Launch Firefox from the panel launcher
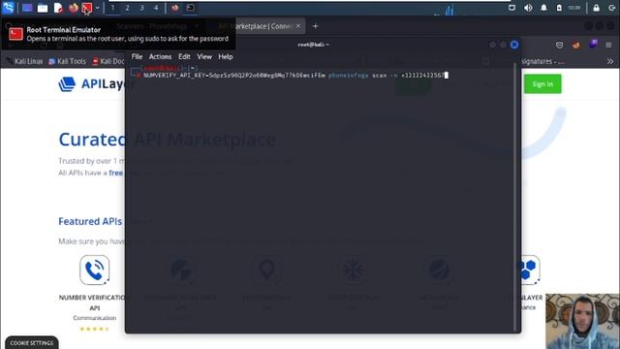This screenshot has width=620, height=349. click(x=74, y=8)
